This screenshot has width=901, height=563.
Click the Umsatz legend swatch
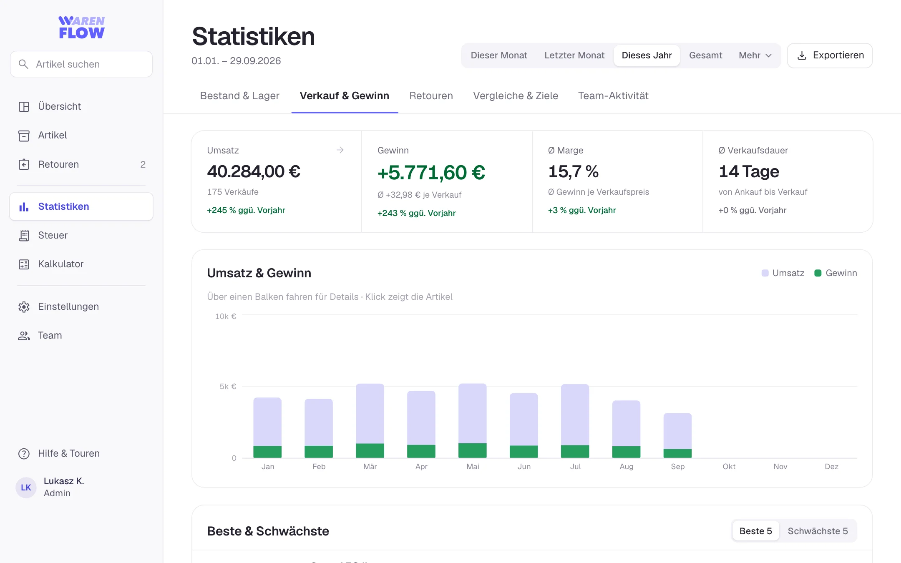tap(765, 273)
